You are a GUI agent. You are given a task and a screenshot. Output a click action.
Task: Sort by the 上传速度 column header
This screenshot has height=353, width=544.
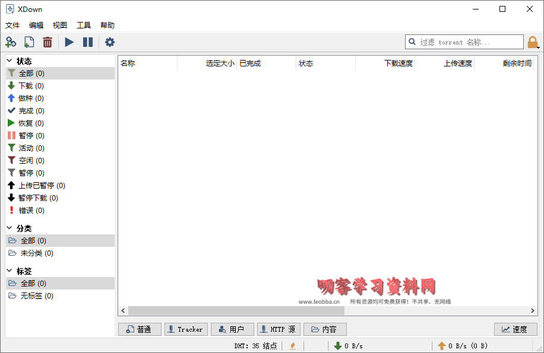point(444,63)
